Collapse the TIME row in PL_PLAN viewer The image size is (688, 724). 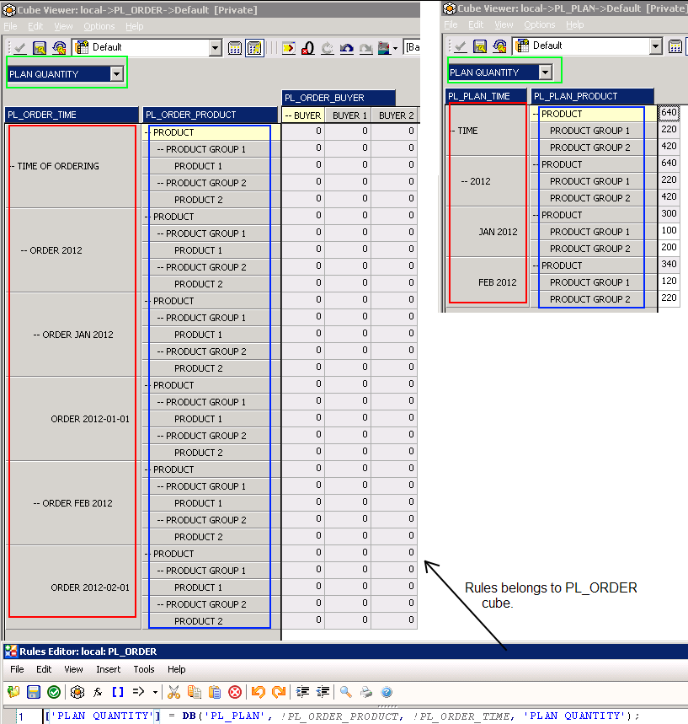(453, 131)
